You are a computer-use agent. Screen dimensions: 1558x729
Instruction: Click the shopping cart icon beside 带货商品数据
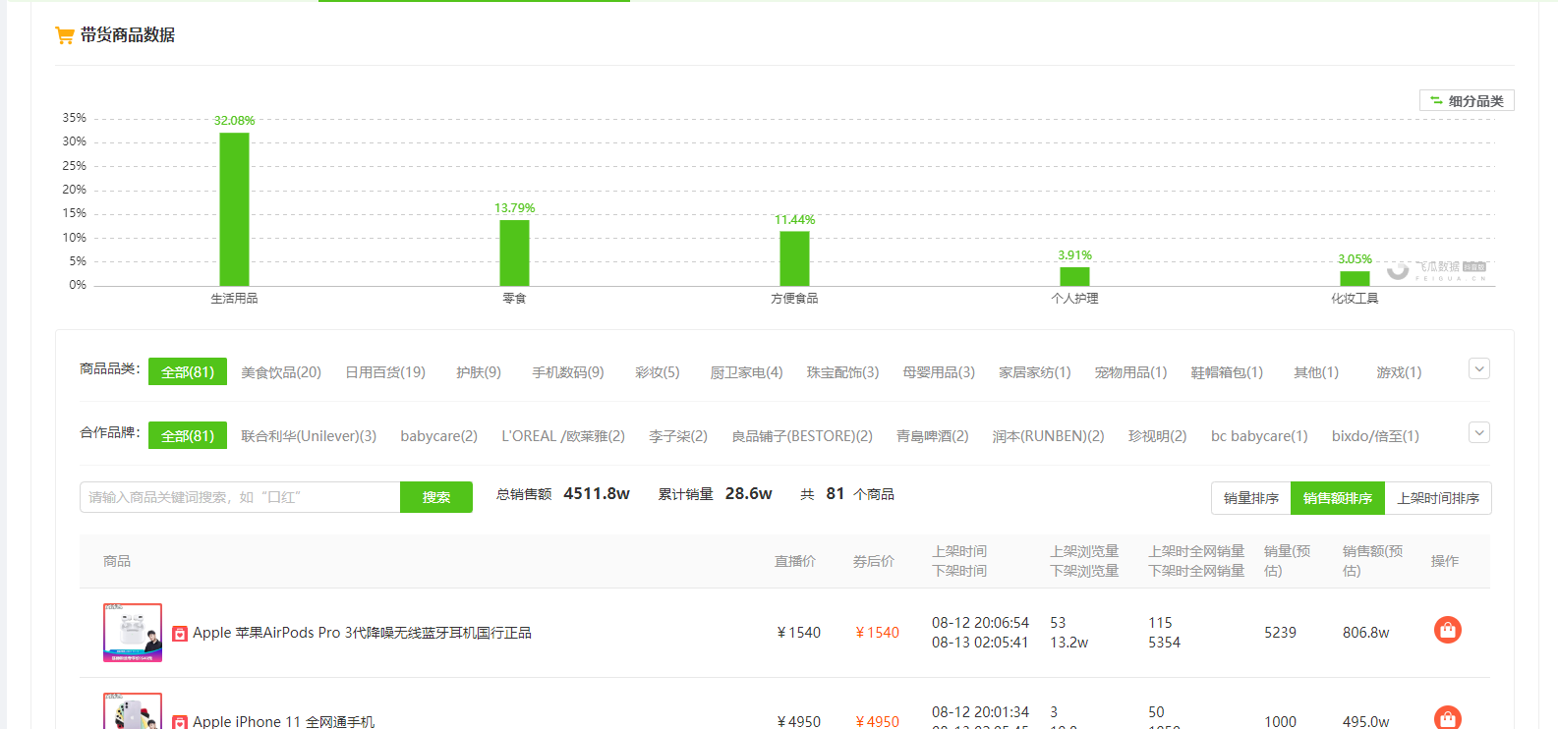point(65,36)
